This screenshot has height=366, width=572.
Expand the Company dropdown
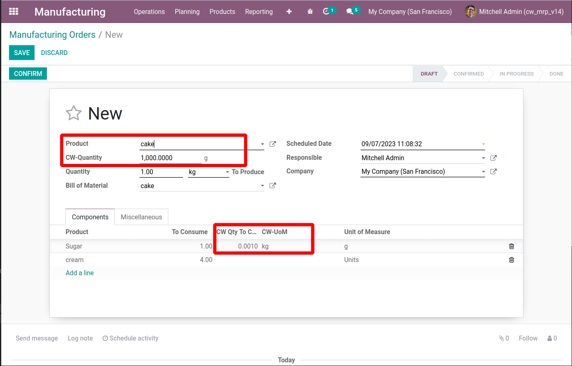point(483,172)
